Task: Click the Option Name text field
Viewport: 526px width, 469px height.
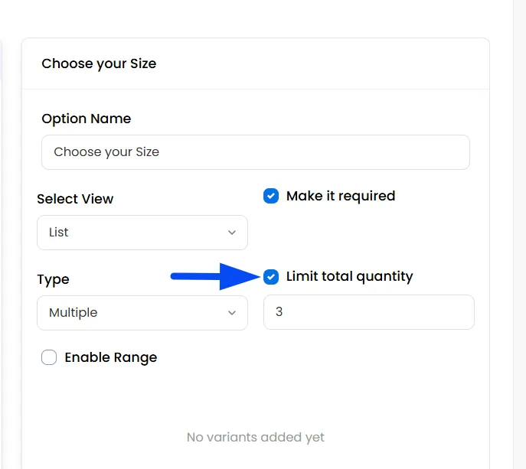Action: 255,152
